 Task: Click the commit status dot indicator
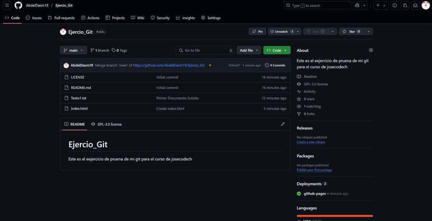(210, 65)
